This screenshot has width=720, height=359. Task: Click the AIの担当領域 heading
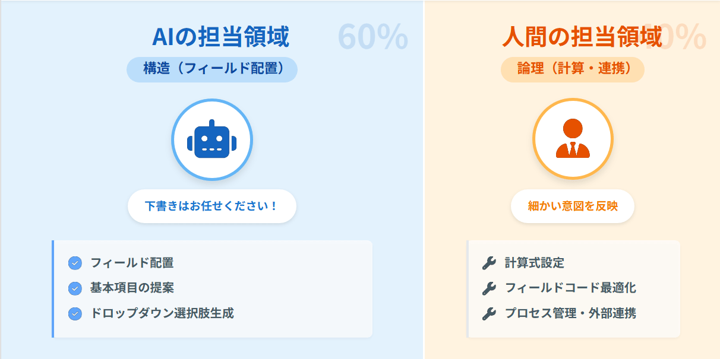point(220,37)
